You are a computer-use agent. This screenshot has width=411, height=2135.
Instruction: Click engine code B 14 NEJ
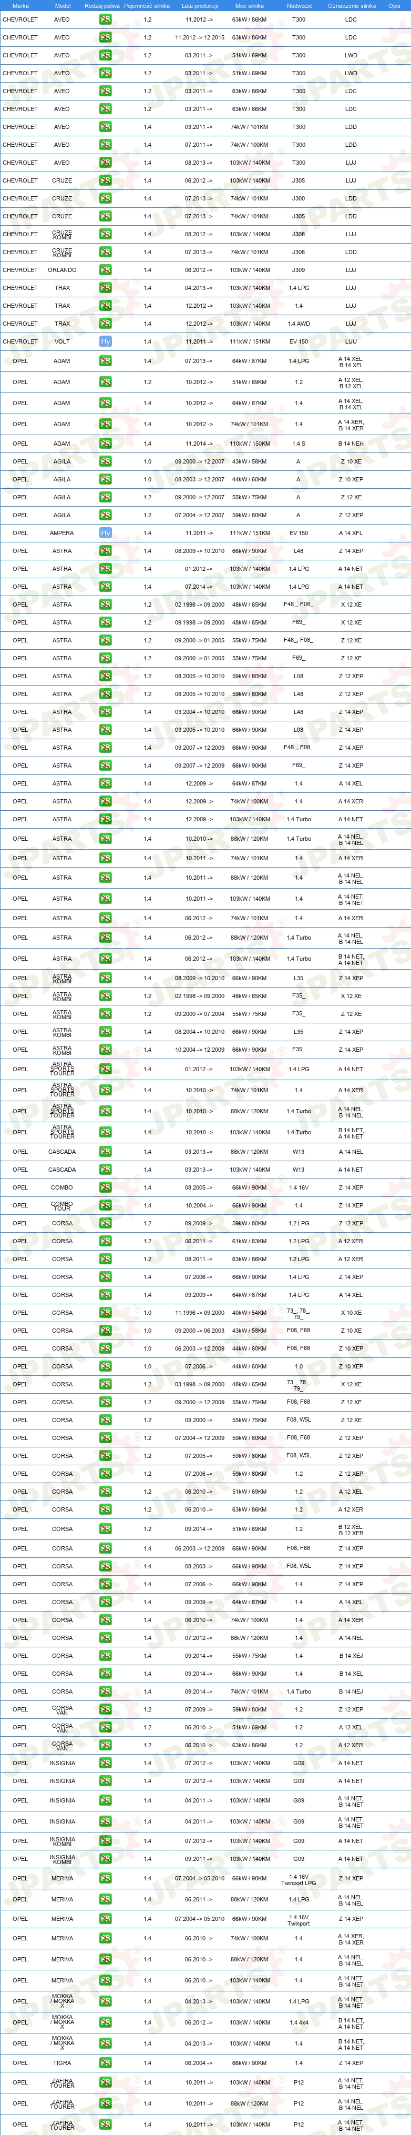tap(351, 1691)
